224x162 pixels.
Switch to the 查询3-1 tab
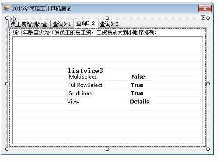pyautogui.click(x=62, y=24)
